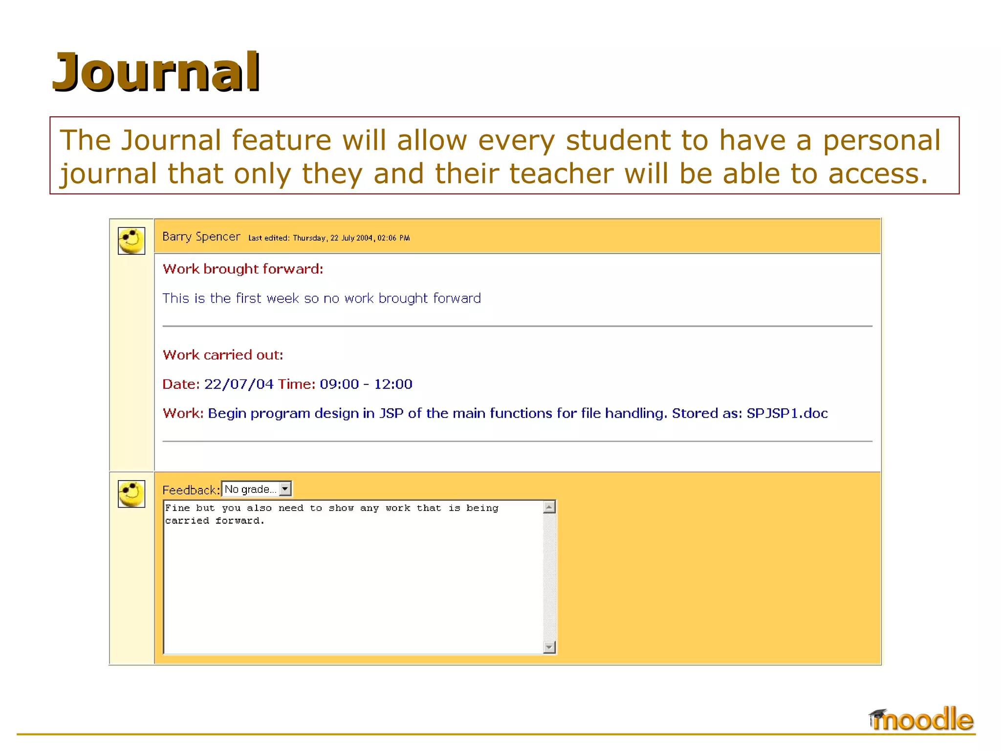This screenshot has height=751, width=1001.
Task: Click the 'Work brought forward:' heading
Action: coord(243,269)
